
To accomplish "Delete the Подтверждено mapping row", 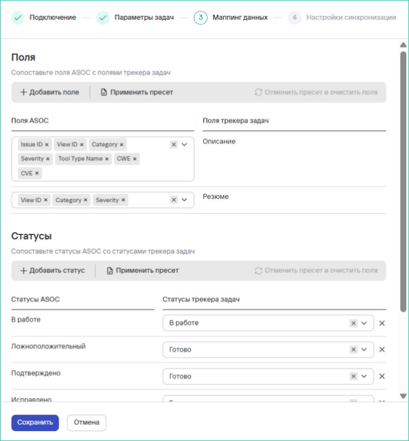I will [382, 376].
